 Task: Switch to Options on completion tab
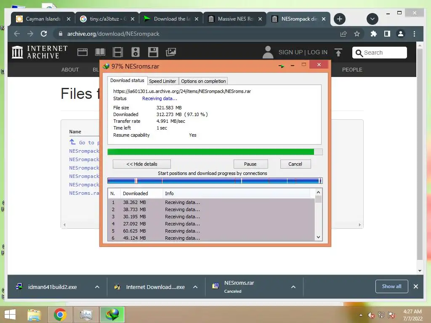point(203,81)
